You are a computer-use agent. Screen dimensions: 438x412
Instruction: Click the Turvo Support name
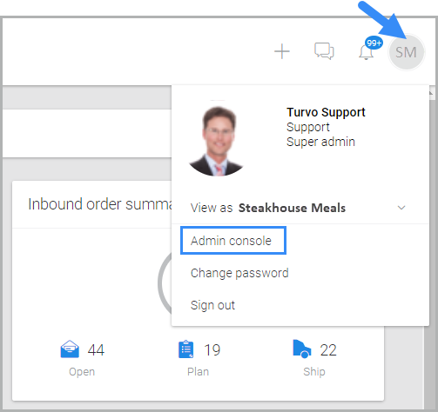tap(326, 112)
